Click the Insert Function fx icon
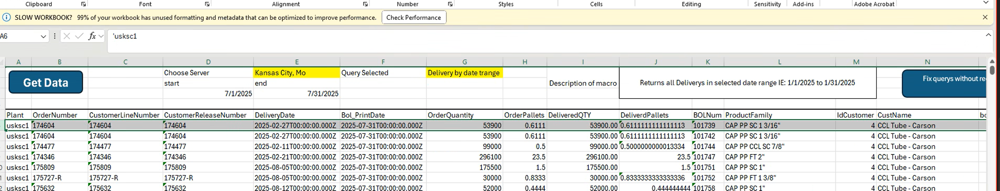 tap(92, 36)
